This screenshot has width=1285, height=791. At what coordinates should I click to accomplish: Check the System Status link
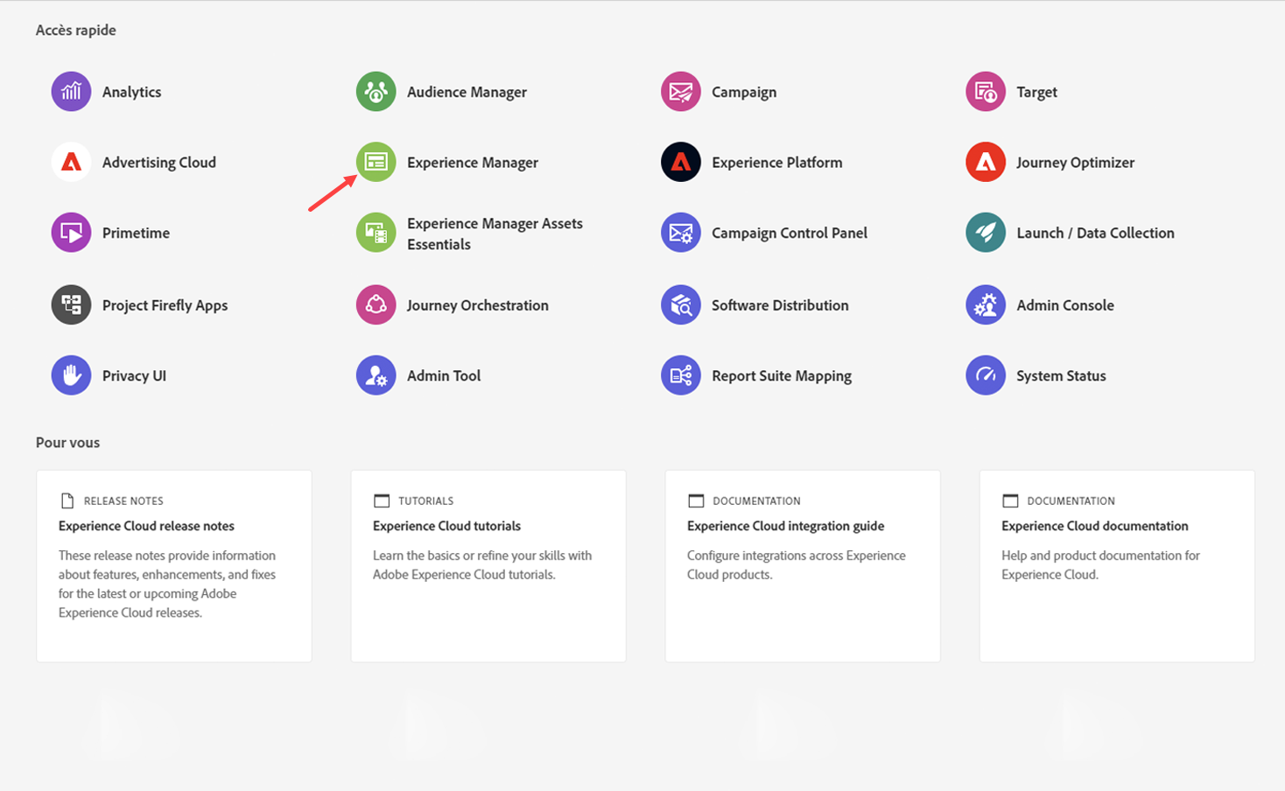[1061, 375]
